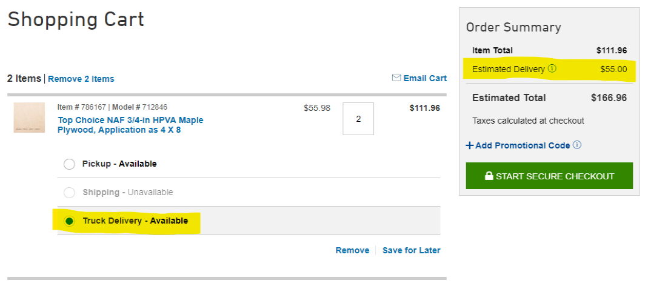Click the $55.98 unit price

pos(317,108)
